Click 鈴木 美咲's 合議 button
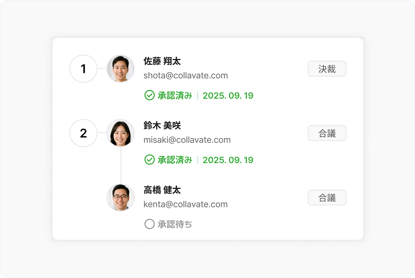The width and height of the screenshot is (415, 278). 327,133
